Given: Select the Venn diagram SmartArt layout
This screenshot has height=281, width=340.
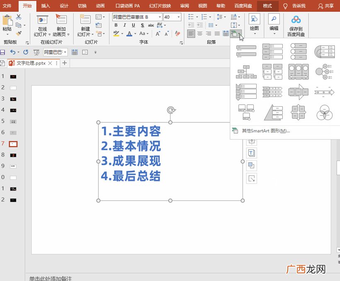Looking at the screenshot, I should click(x=324, y=112).
